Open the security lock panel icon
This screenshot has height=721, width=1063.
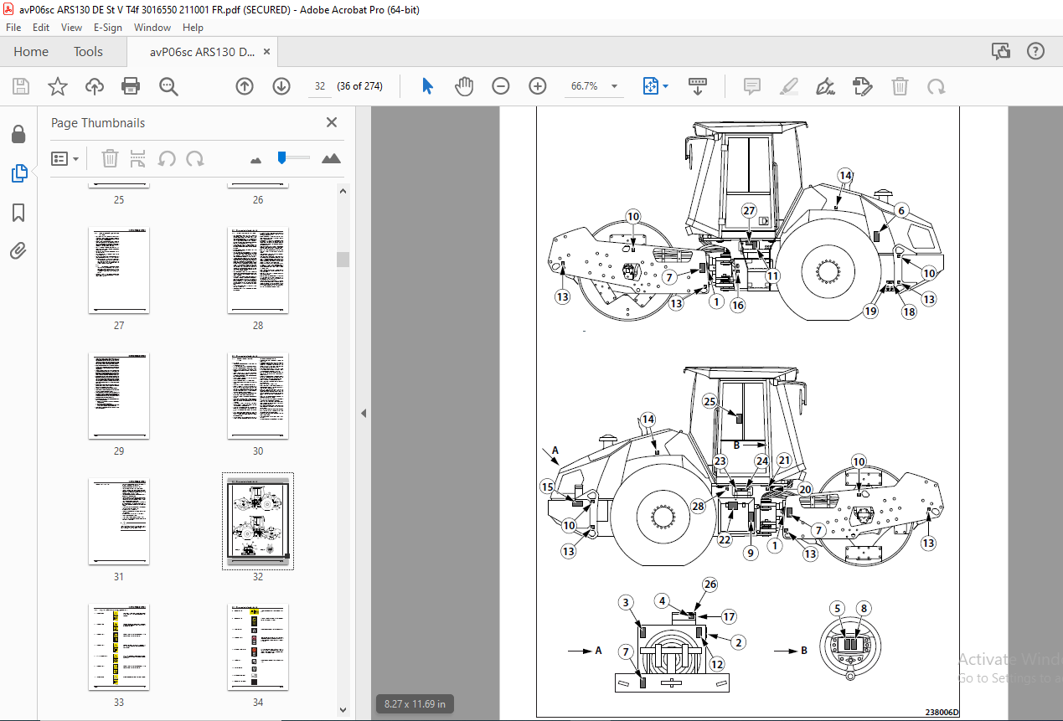(18, 135)
